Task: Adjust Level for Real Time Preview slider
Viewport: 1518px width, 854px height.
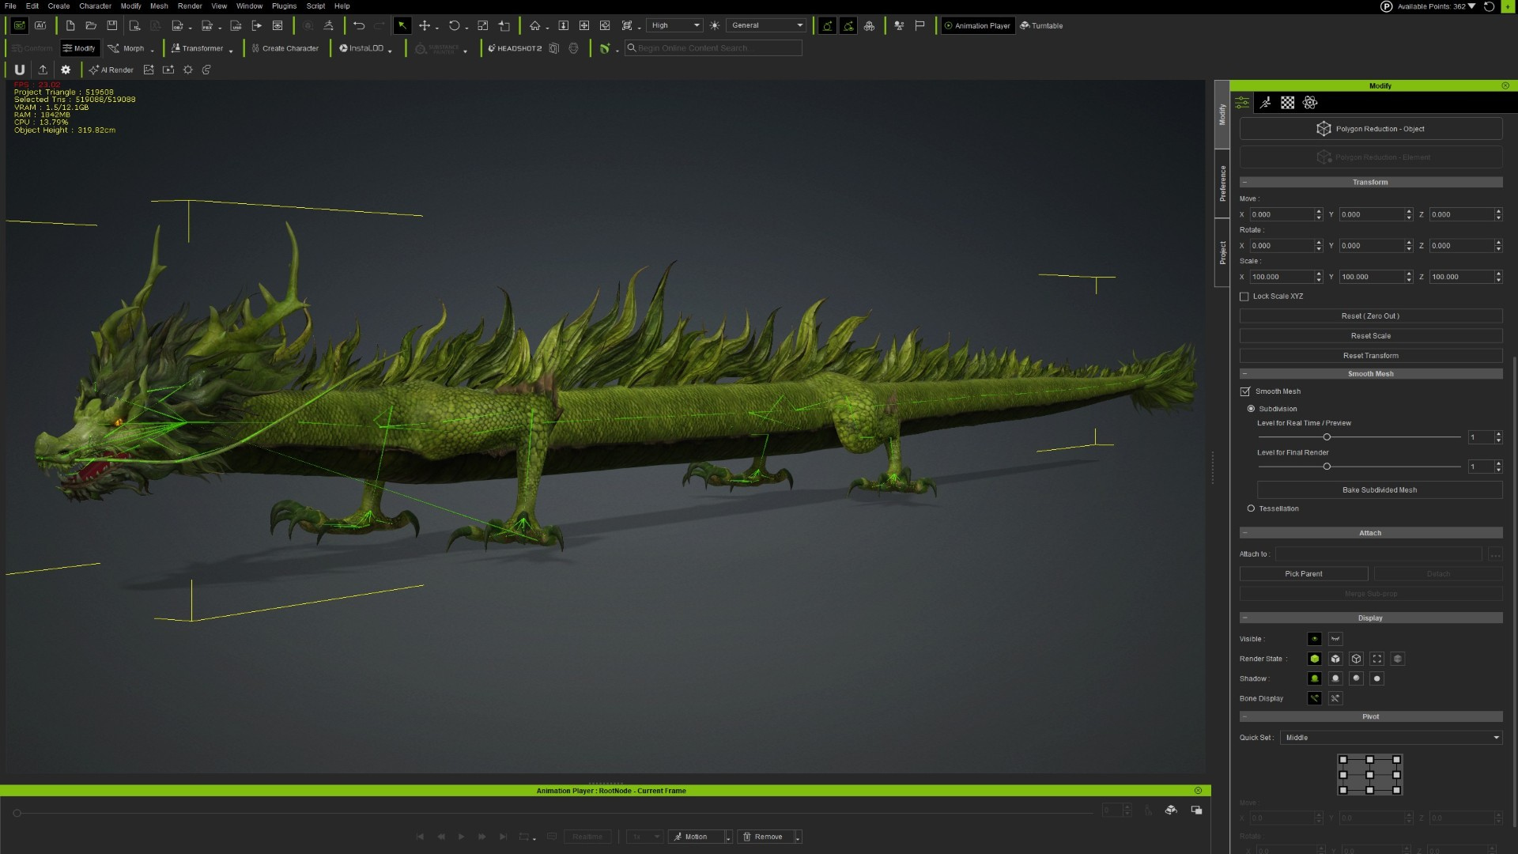Action: click(1327, 437)
